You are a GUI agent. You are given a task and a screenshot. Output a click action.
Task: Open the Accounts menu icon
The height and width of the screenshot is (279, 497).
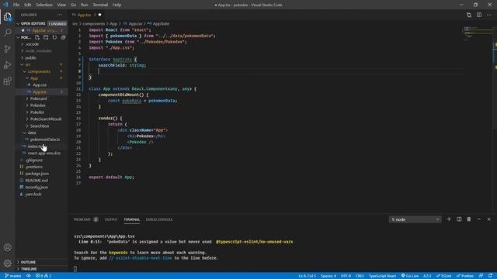tap(7, 247)
